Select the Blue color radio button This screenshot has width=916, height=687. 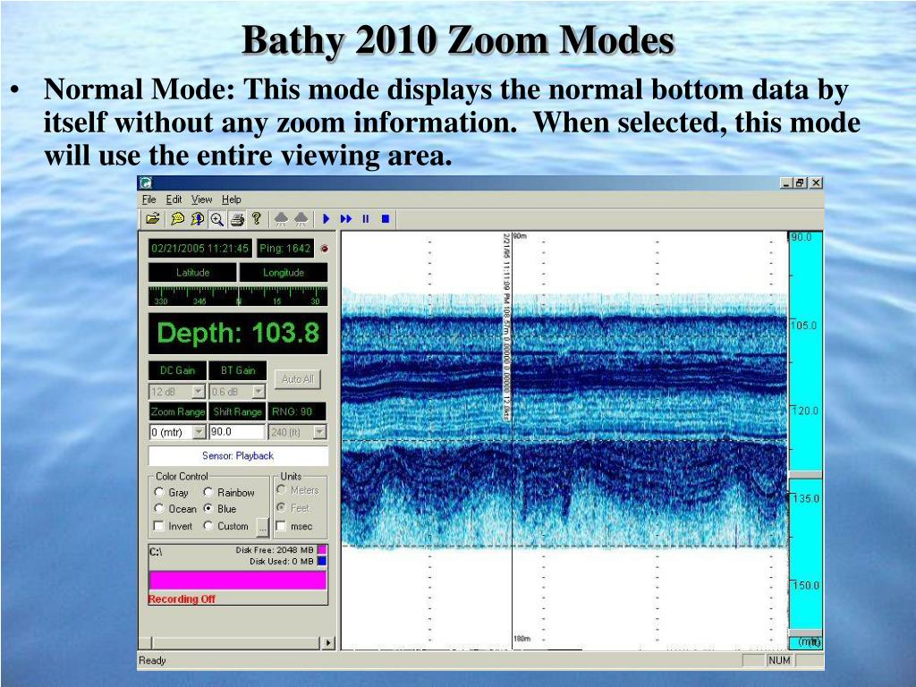pyautogui.click(x=208, y=508)
